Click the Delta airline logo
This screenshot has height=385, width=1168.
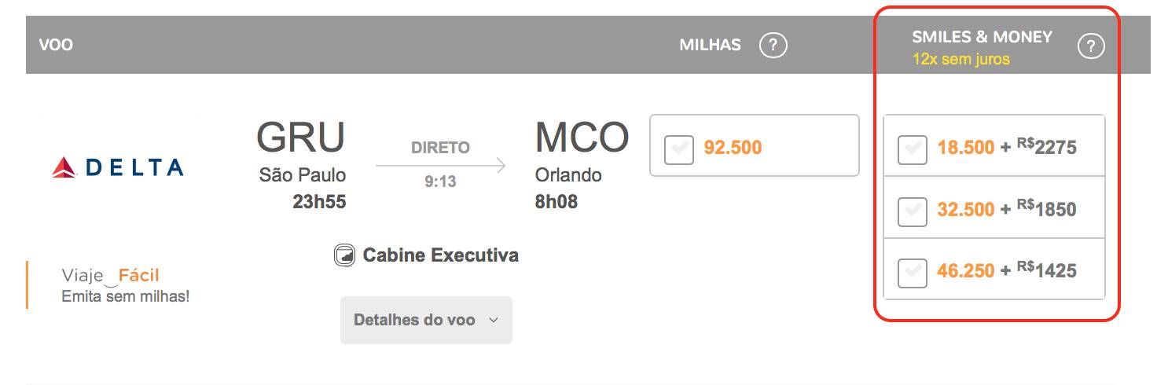coord(118,167)
